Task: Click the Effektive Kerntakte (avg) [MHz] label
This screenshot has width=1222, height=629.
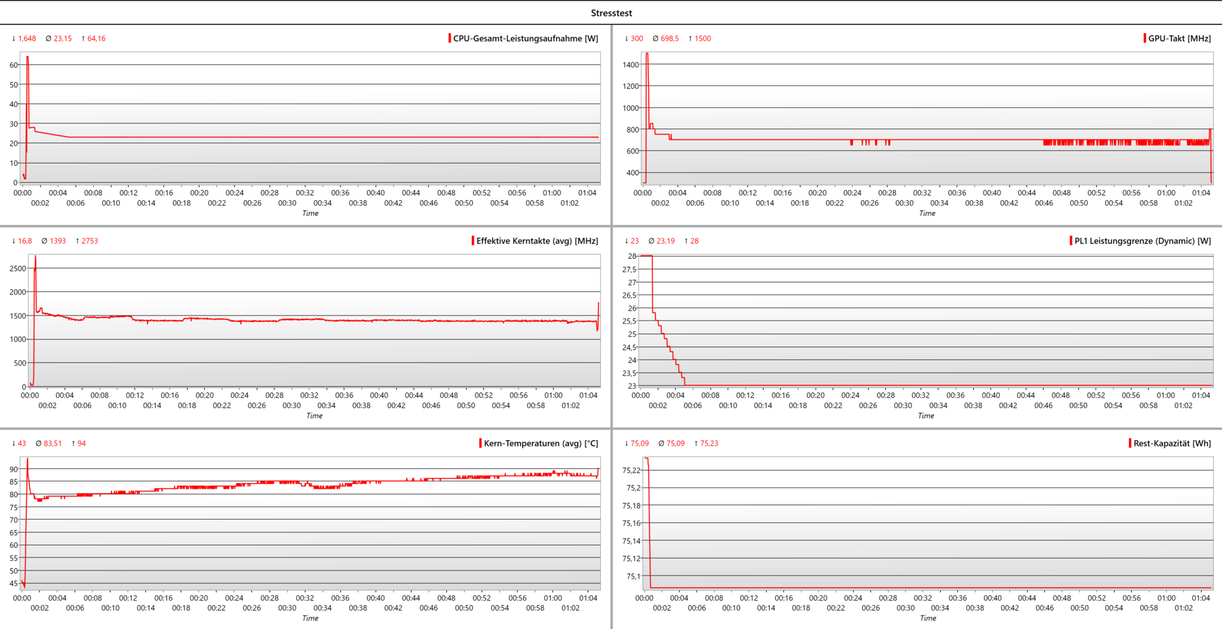Action: pos(537,241)
